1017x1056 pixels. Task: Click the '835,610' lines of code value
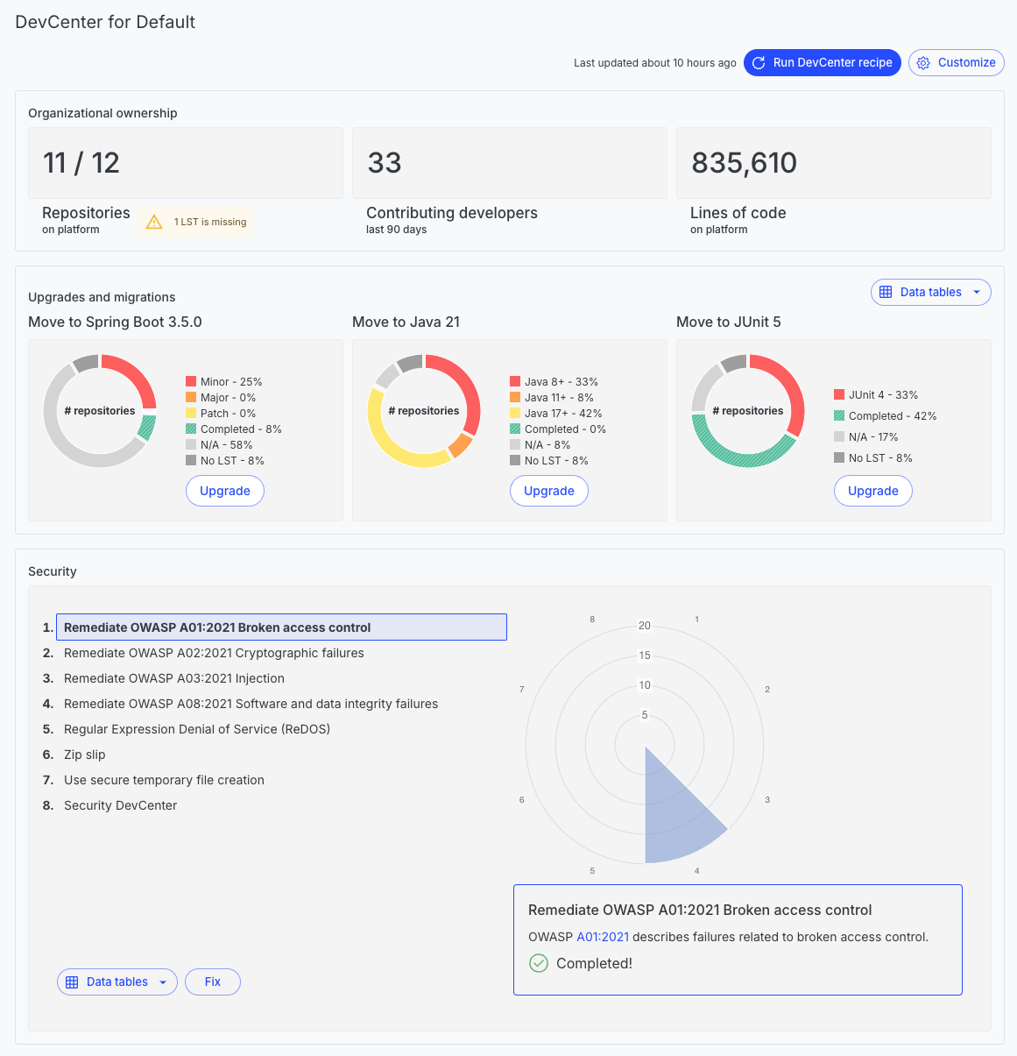pos(745,163)
